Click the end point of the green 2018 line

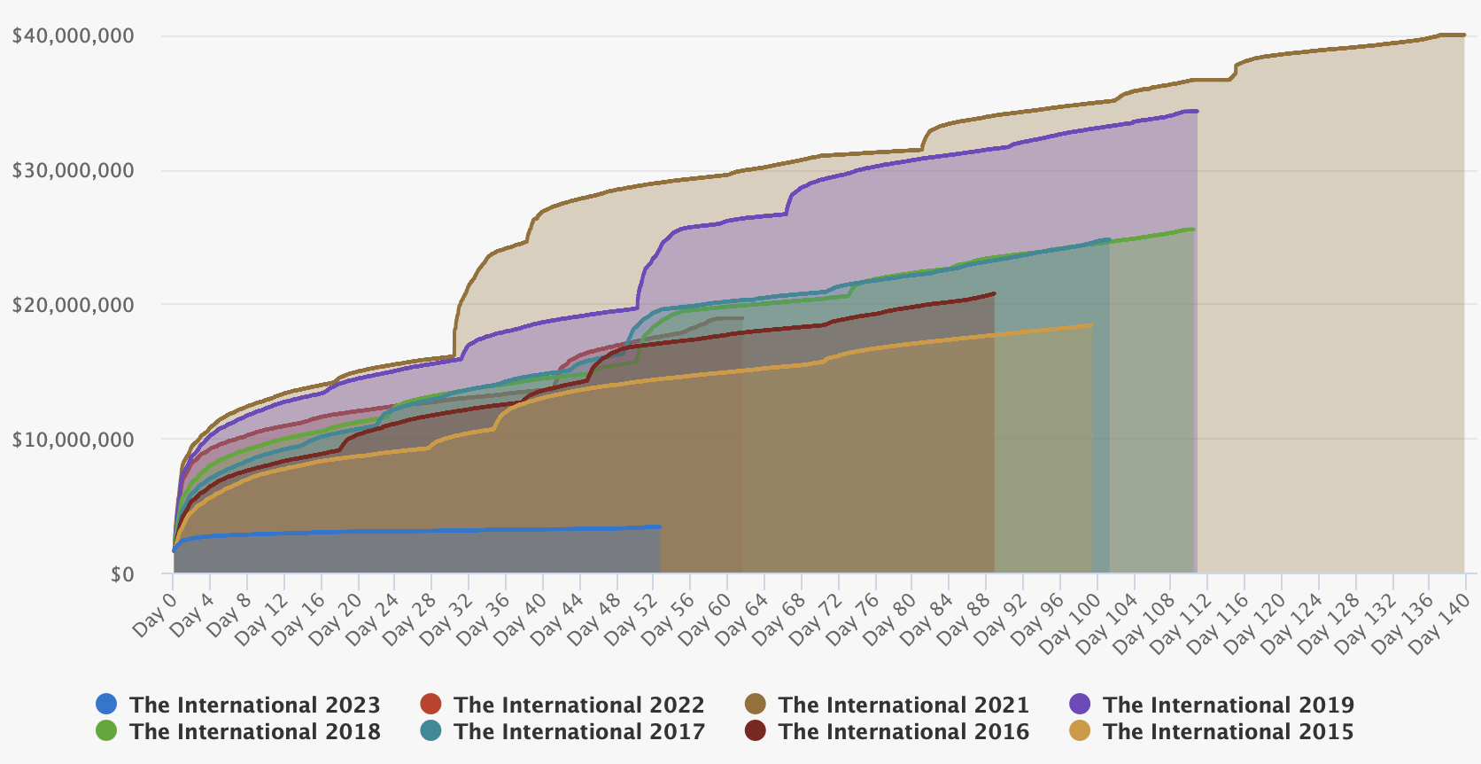(x=1193, y=230)
